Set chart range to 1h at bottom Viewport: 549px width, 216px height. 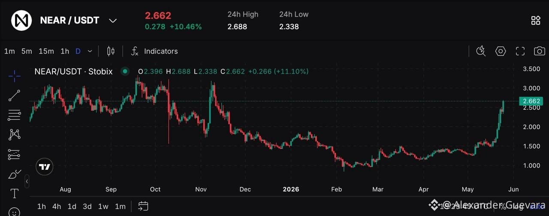pyautogui.click(x=42, y=207)
